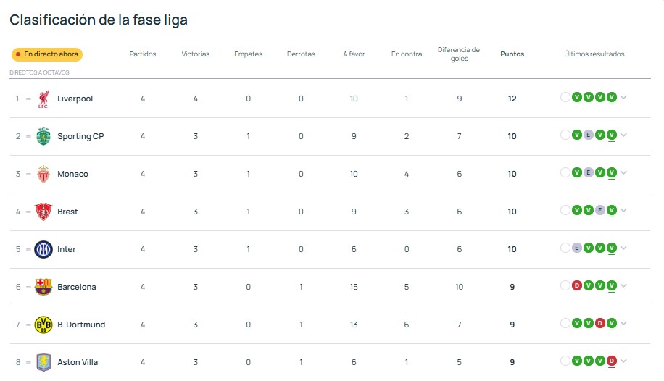Expand Monaco row details chevron
The height and width of the screenshot is (381, 664).
pos(624,172)
